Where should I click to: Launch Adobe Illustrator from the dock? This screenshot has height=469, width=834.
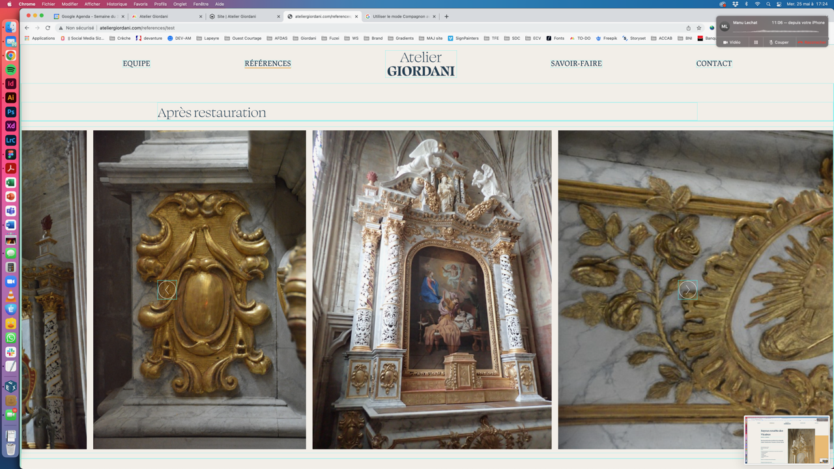tap(11, 98)
